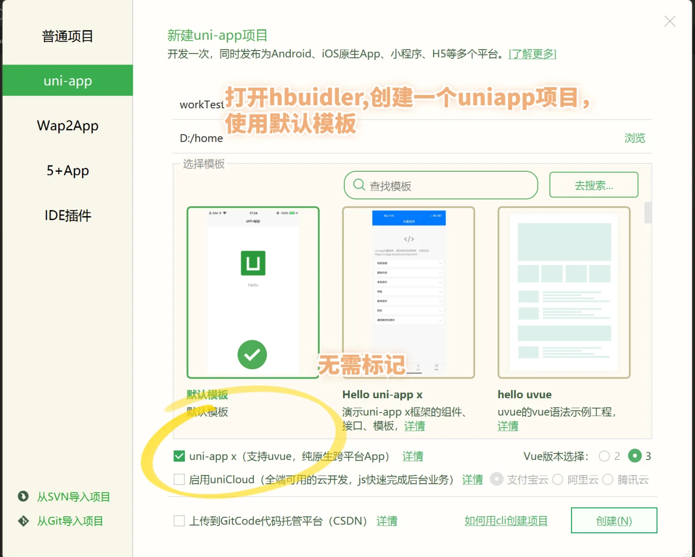The image size is (695, 557).
Task: Open the IDE插件 section
Action: pos(68,215)
